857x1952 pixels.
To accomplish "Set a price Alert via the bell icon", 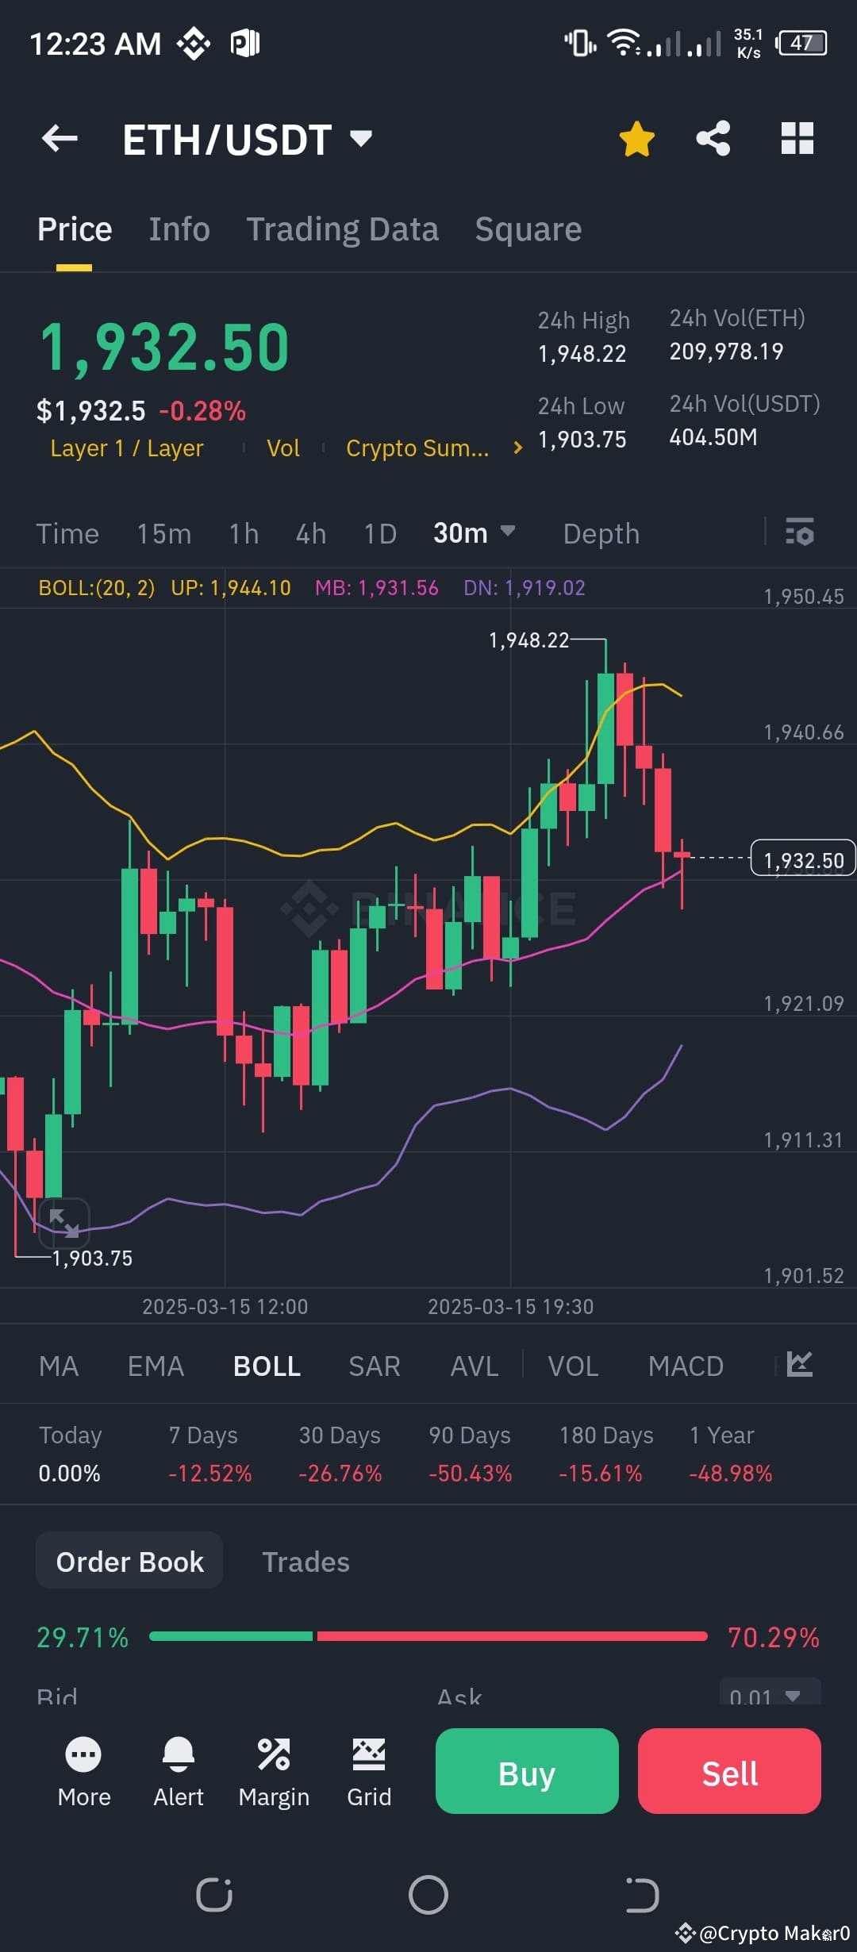I will pyautogui.click(x=178, y=1755).
